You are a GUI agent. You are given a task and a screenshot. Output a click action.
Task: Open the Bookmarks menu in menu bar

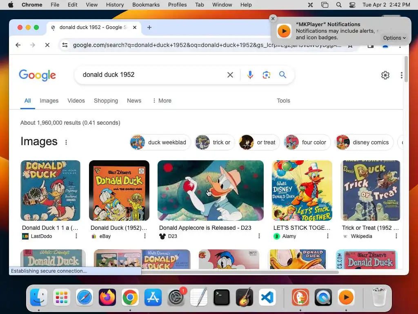tap(146, 5)
